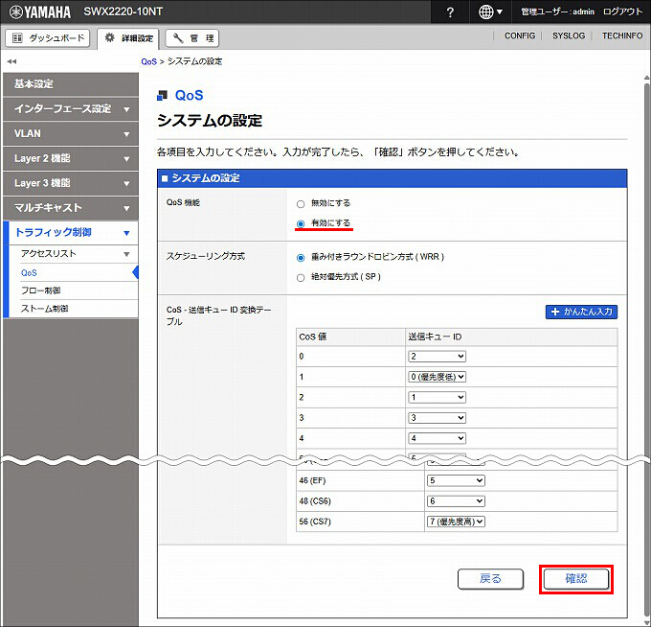Viewport: 651px width, 627px height.
Task: Click the page vertical scrollbar
Action: pyautogui.click(x=647, y=349)
